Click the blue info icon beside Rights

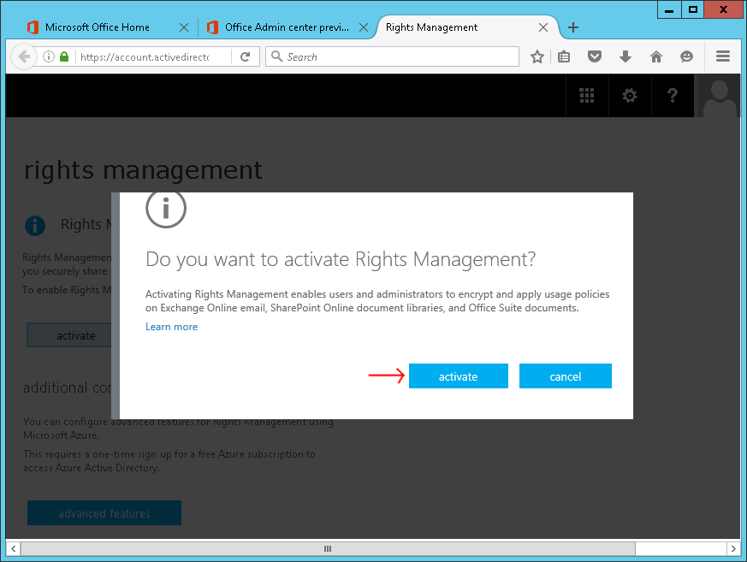click(35, 225)
